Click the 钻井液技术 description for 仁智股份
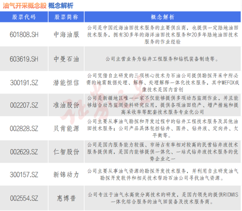This screenshot has width=242, height=211. [x=162, y=152]
